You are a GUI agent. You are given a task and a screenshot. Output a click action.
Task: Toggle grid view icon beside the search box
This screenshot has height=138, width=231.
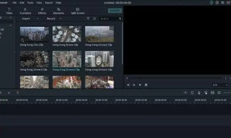pyautogui.click(x=94, y=19)
